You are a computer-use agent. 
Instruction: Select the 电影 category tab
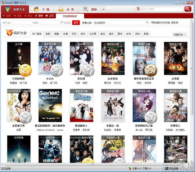48,34
